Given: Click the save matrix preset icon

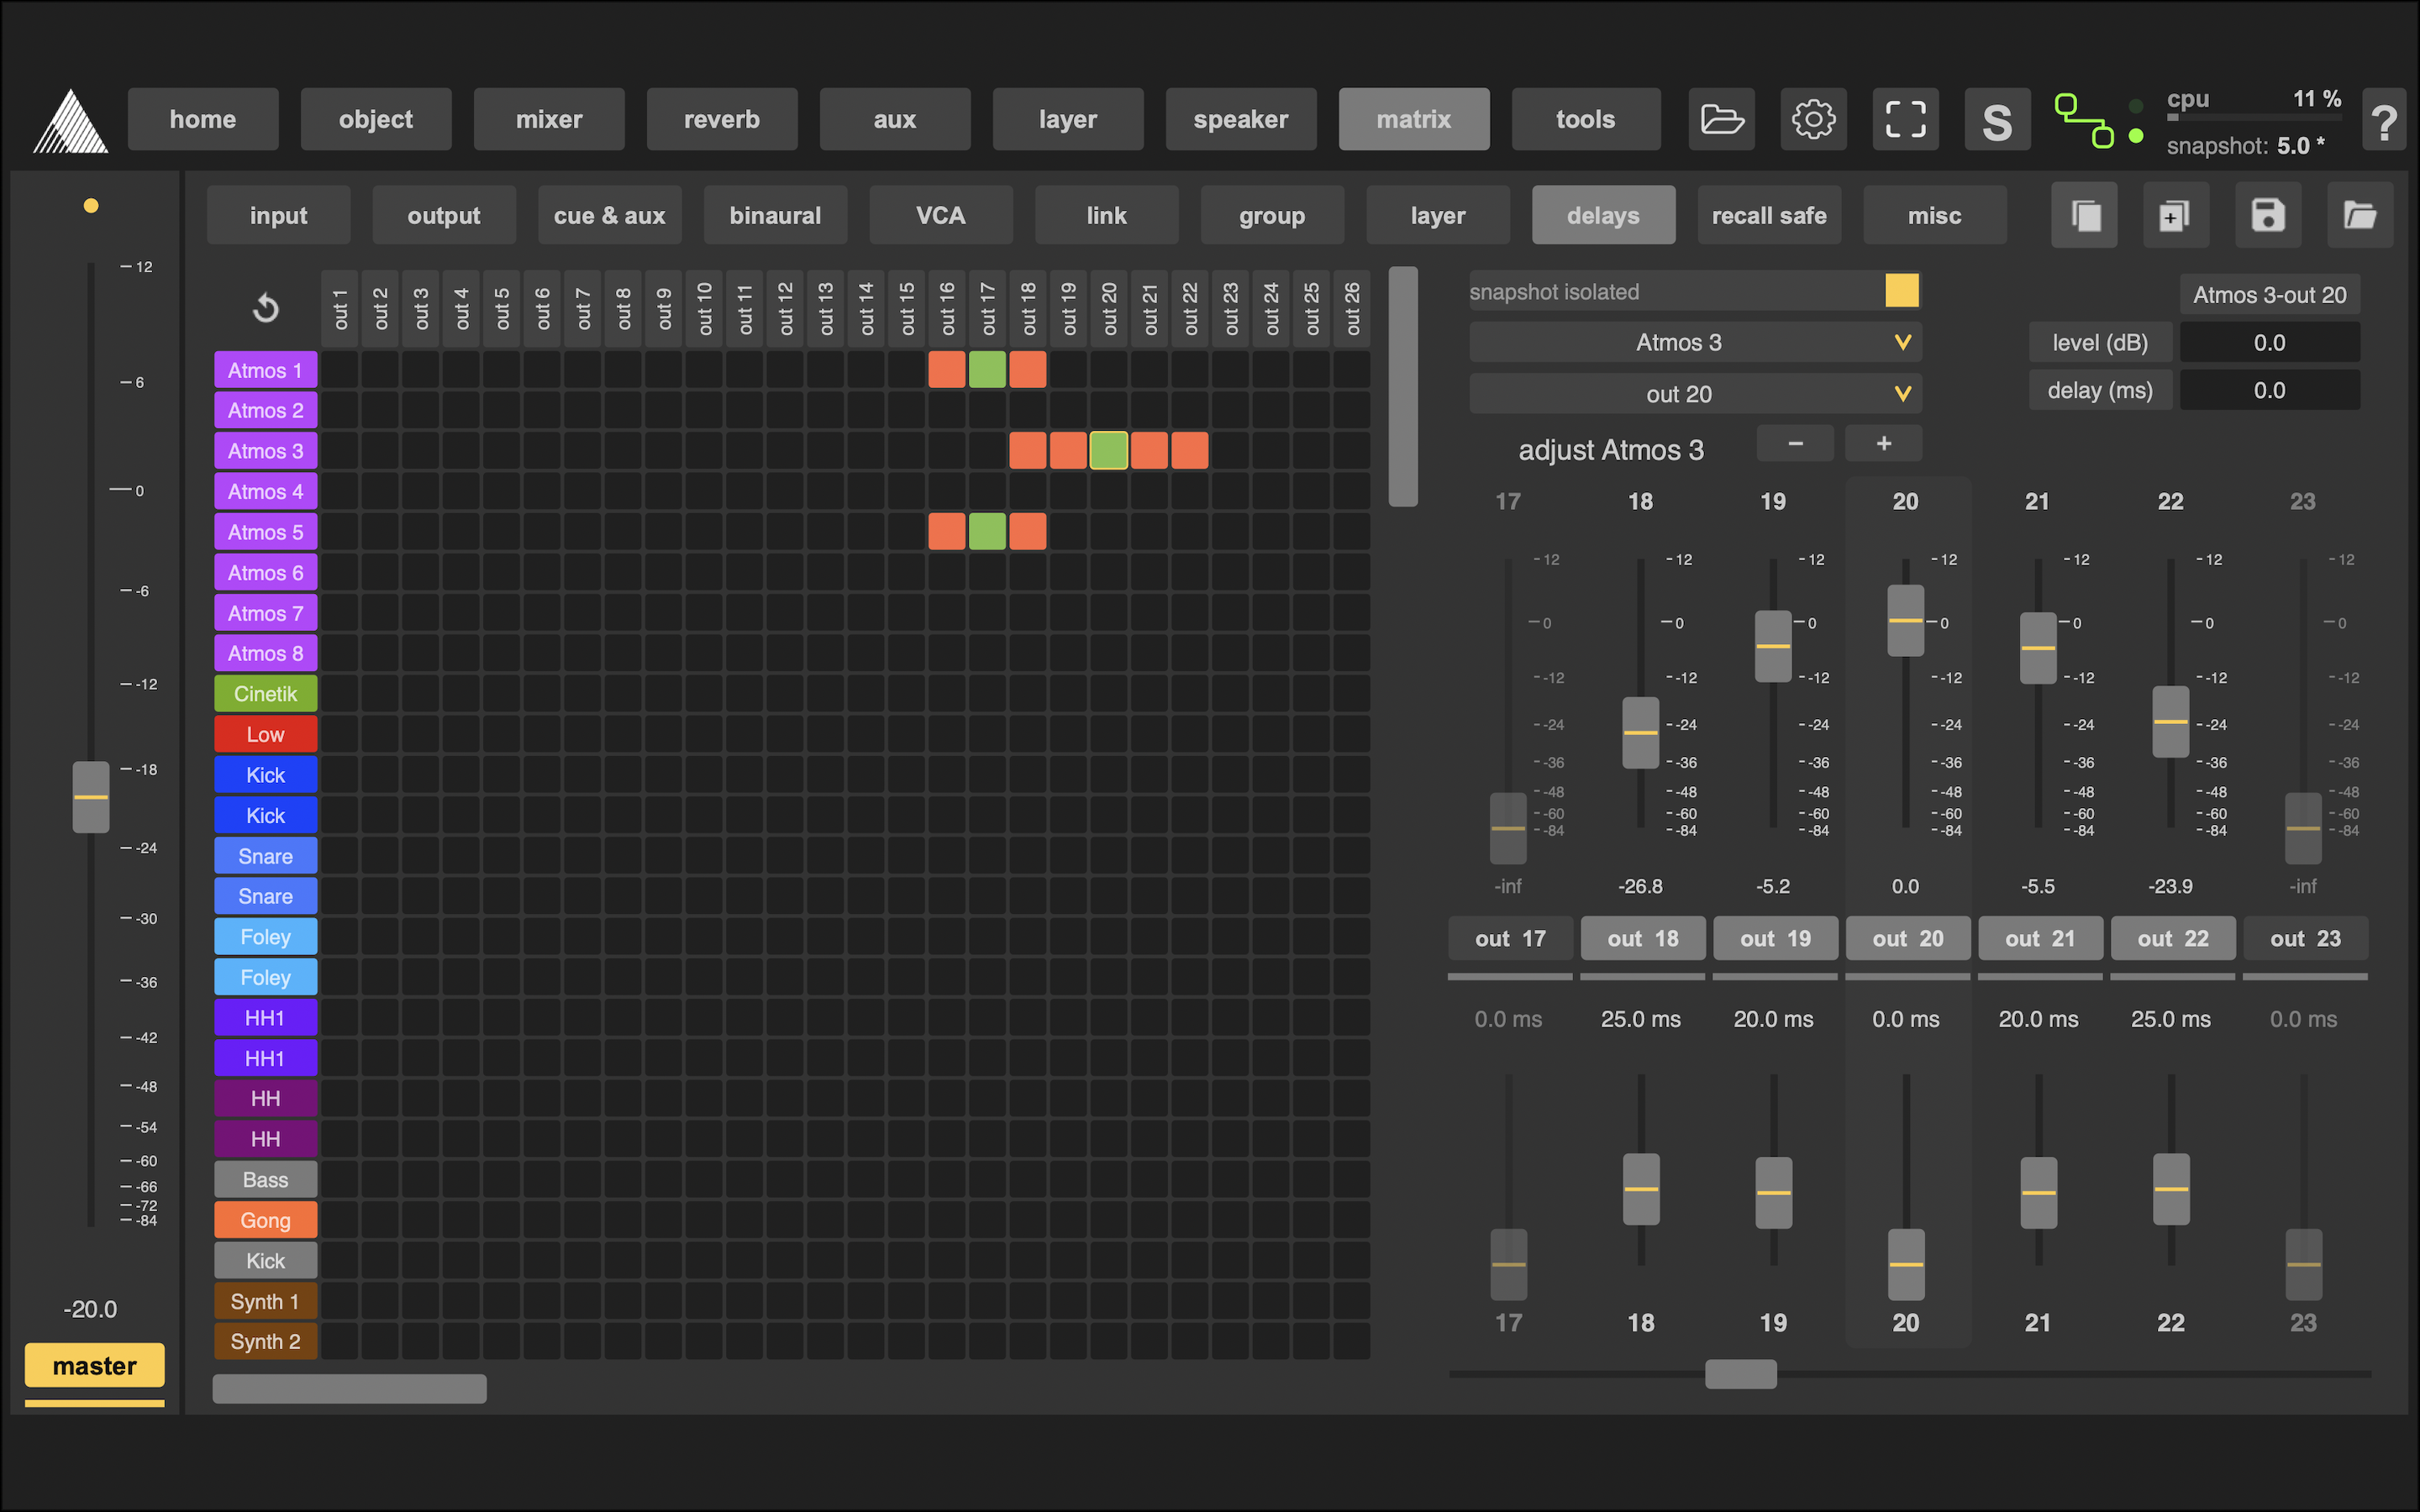Looking at the screenshot, I should [x=2268, y=215].
